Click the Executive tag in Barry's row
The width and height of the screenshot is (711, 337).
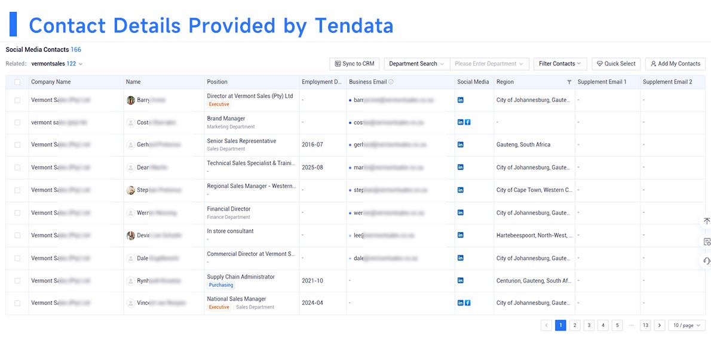coord(219,104)
